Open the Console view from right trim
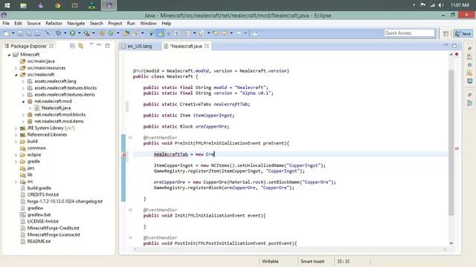Screen dimensions: 476x267 pyautogui.click(x=469, y=81)
